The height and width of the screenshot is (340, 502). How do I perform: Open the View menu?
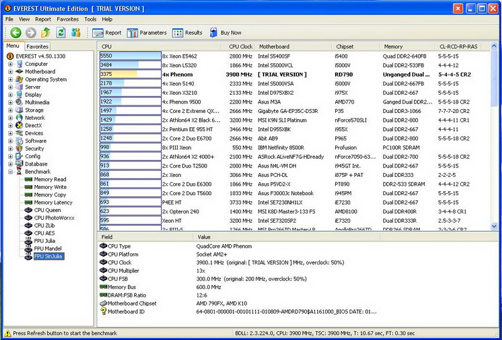click(24, 19)
